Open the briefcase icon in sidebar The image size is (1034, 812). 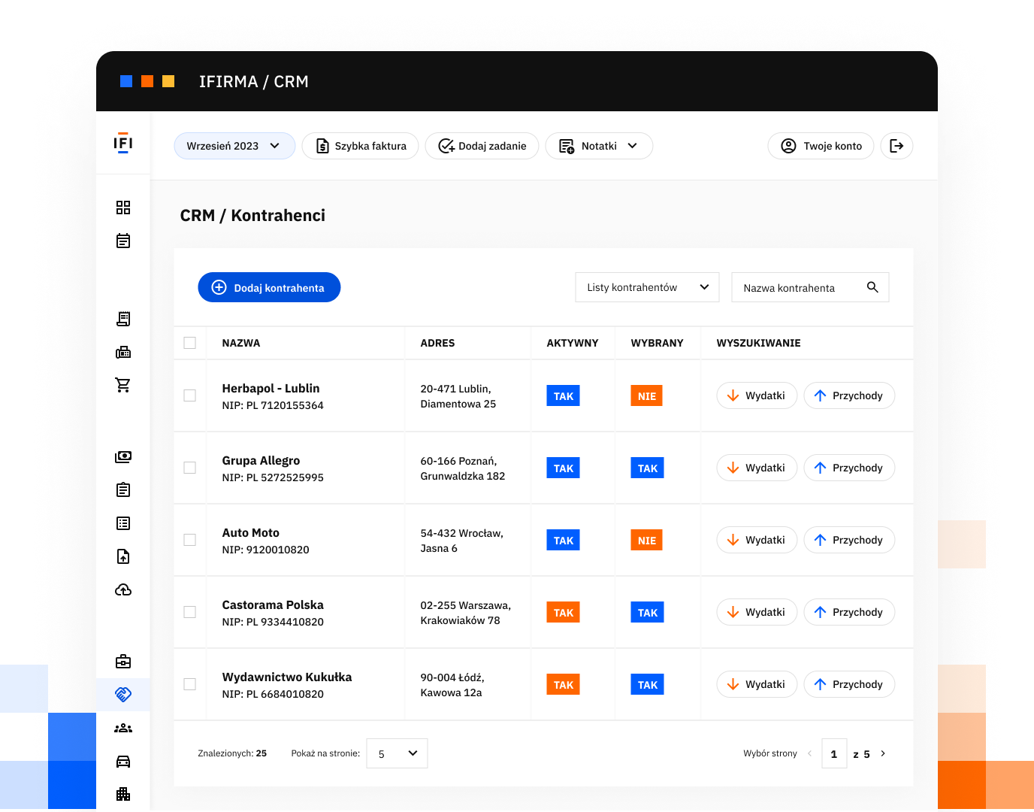coord(123,662)
